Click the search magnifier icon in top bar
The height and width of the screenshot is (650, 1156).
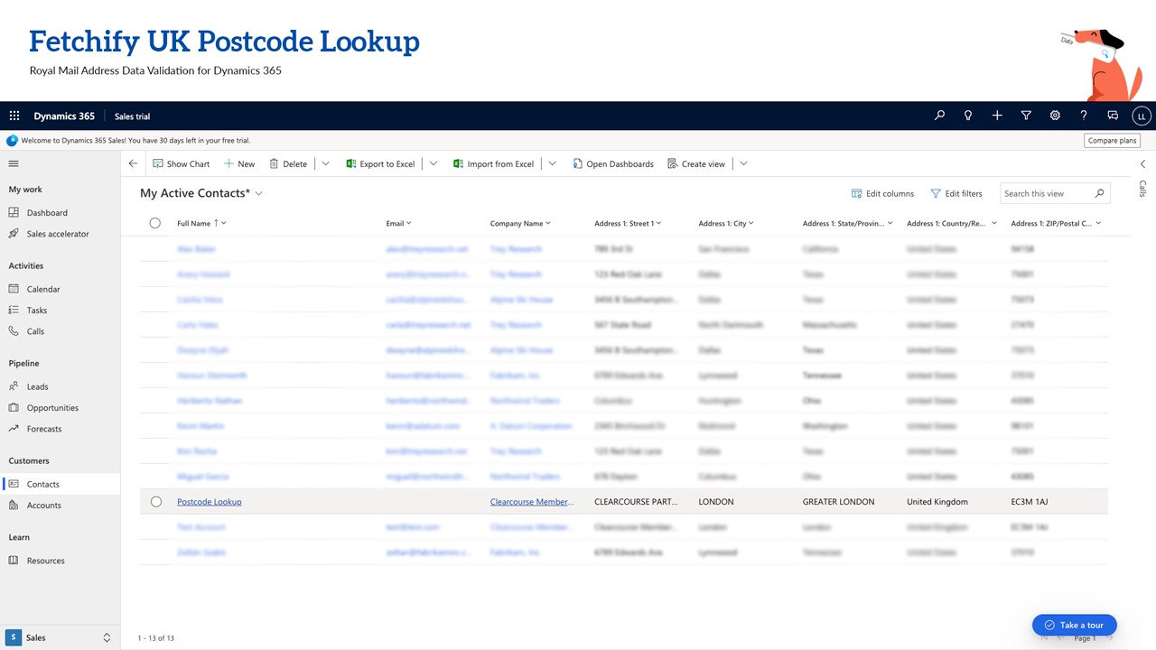pos(939,116)
